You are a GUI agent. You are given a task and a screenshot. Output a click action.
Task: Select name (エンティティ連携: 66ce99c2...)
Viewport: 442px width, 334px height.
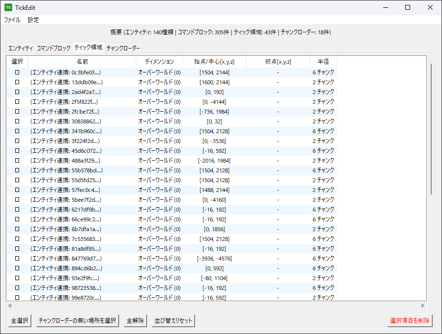66,219
